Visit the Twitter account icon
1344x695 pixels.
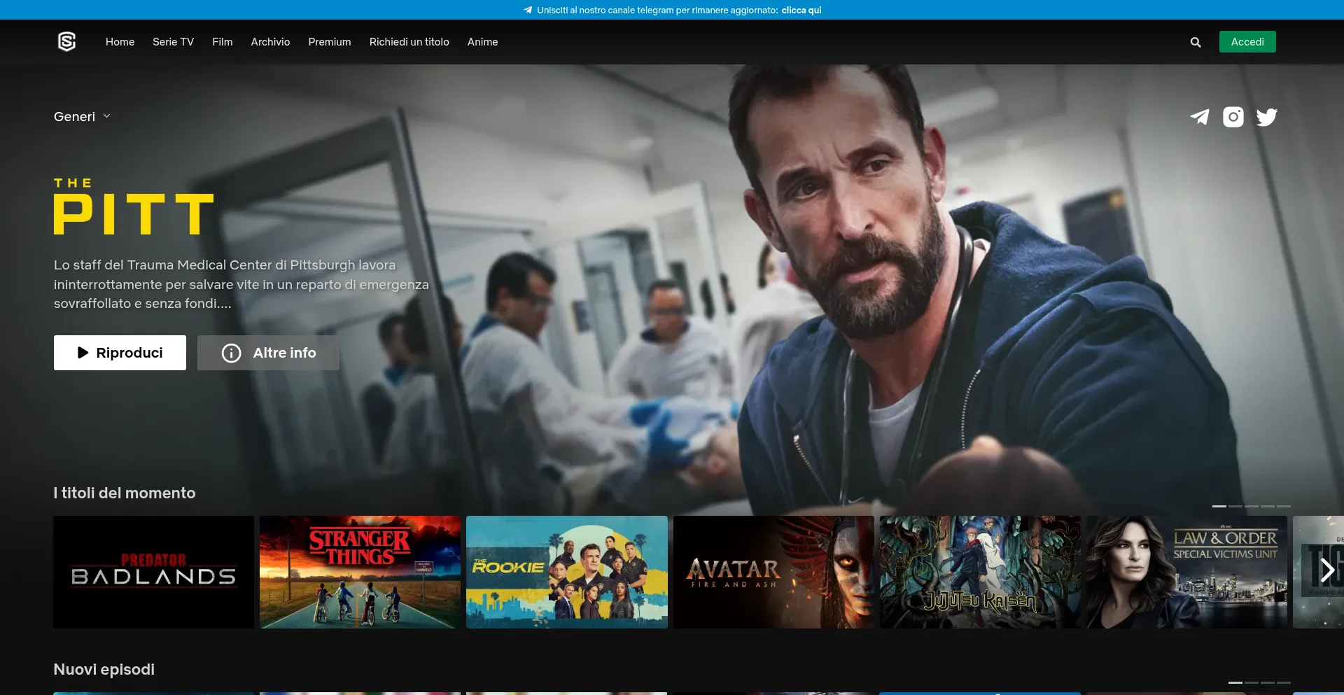coord(1267,117)
